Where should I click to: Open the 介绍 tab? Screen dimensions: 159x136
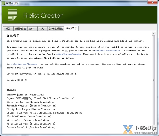(x=8, y=29)
